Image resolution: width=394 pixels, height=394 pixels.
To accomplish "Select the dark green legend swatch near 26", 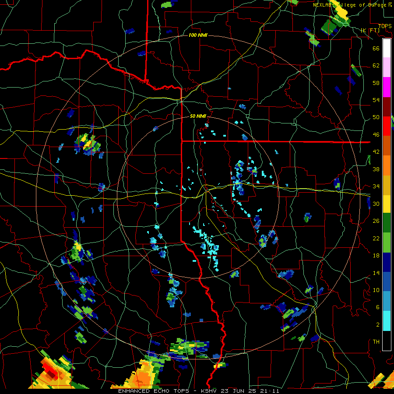I will [387, 223].
